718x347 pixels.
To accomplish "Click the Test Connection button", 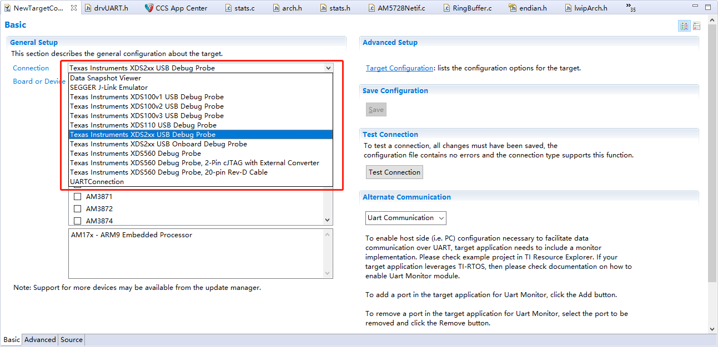I will [x=394, y=172].
